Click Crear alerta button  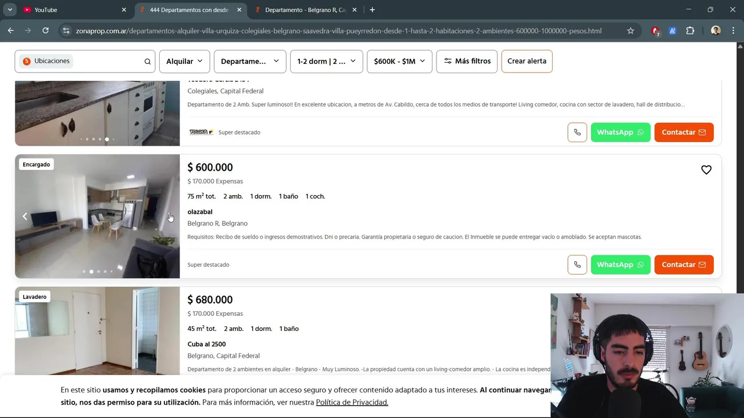[527, 61]
